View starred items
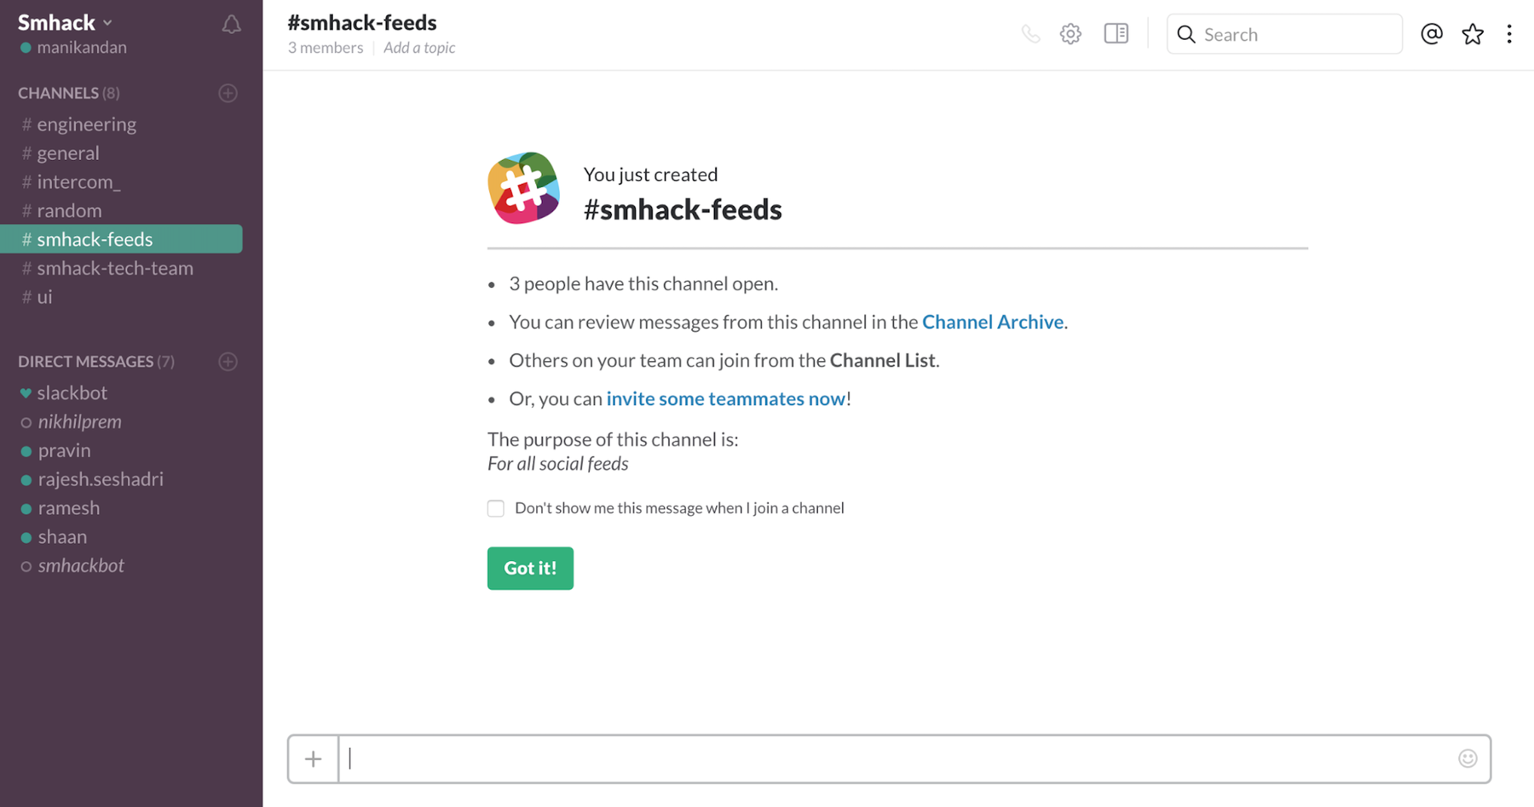 [x=1473, y=33]
